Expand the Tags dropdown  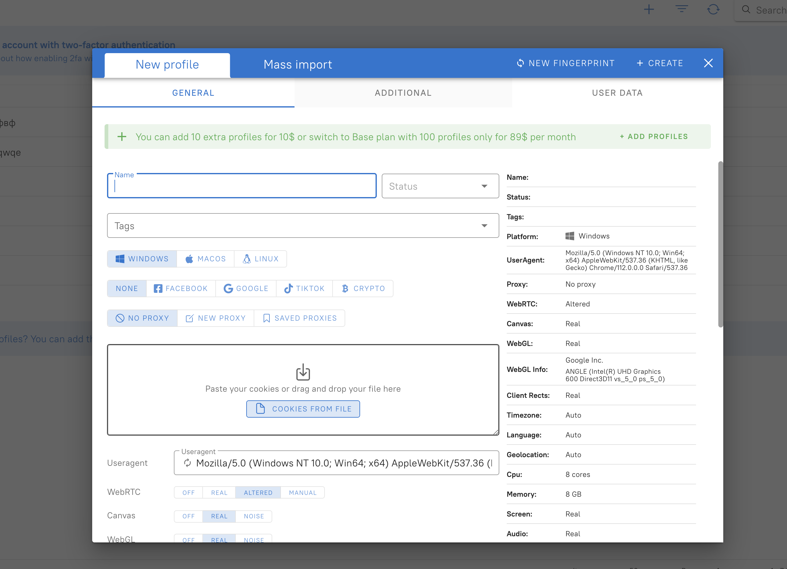click(x=303, y=225)
